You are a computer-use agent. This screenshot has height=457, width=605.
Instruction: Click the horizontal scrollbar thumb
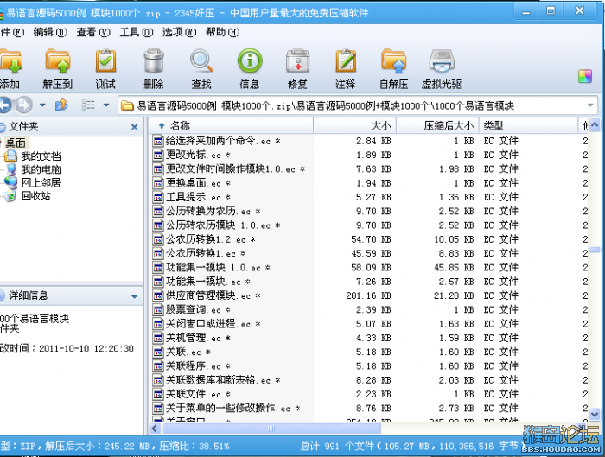[x=271, y=428]
